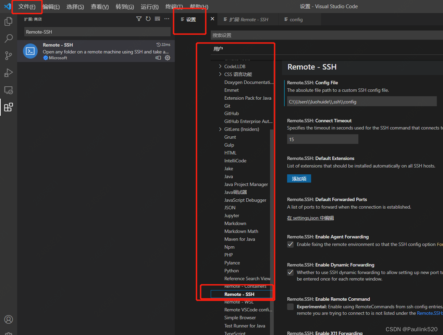Open the 查看(V) menu
The height and width of the screenshot is (335, 443).
100,7
